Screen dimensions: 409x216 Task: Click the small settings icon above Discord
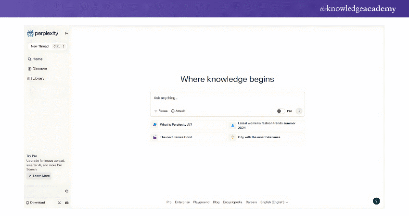point(66,191)
